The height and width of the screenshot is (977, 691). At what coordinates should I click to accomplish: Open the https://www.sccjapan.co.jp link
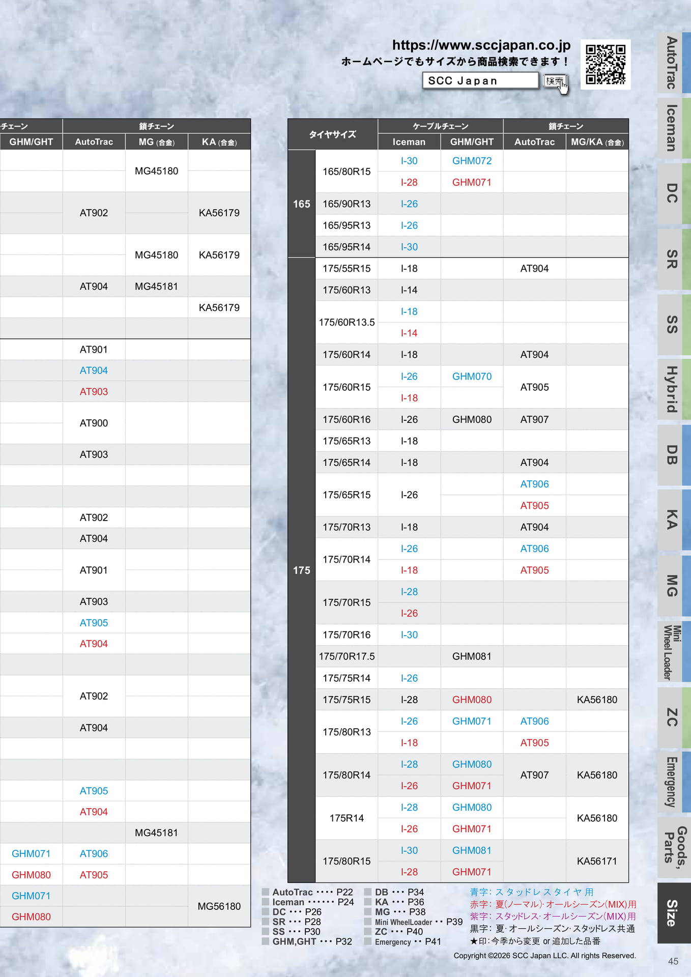point(481,45)
